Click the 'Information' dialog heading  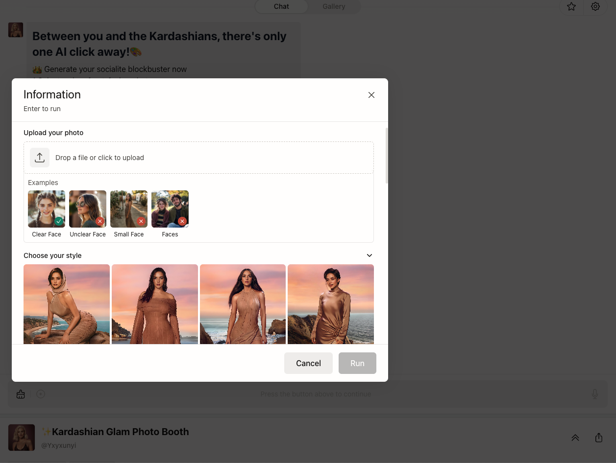[52, 94]
